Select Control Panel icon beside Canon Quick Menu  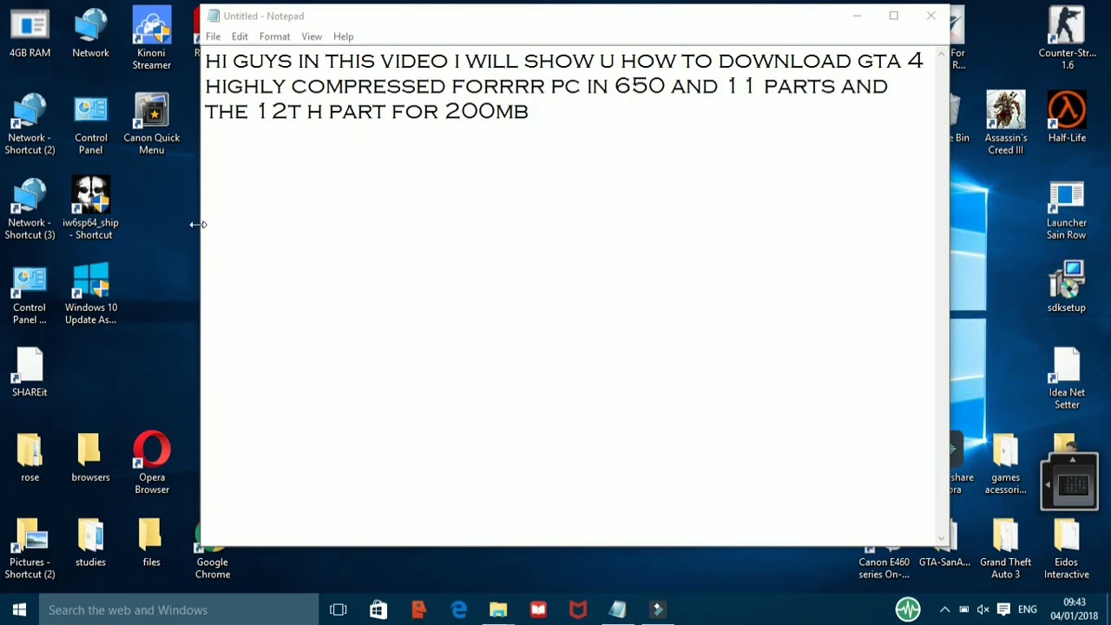tap(90, 124)
